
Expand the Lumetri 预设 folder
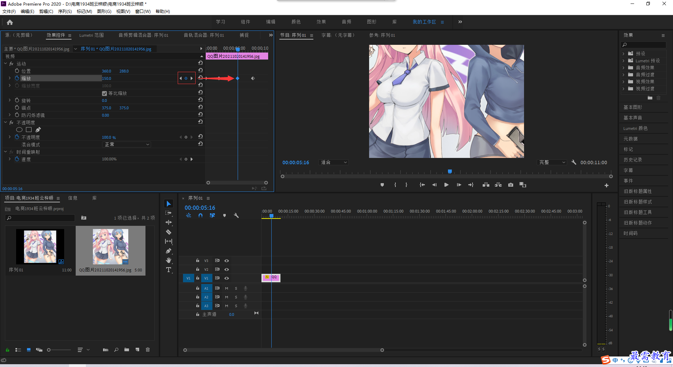coord(624,61)
